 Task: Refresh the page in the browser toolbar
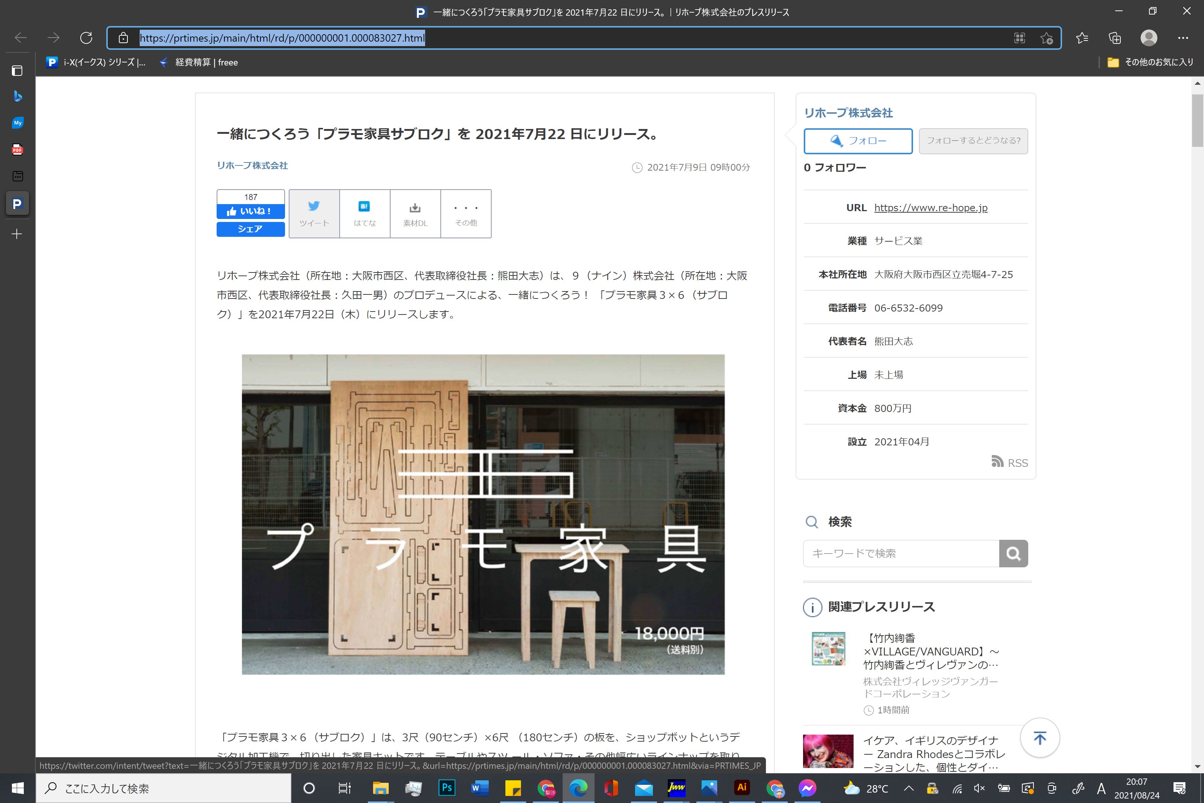click(x=86, y=38)
